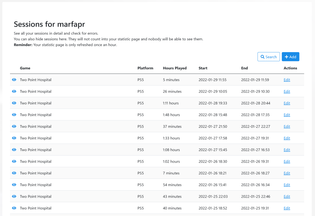Image resolution: width=315 pixels, height=216 pixels.
Task: Hide the session lasting 1:48 hours
Action: point(14,115)
